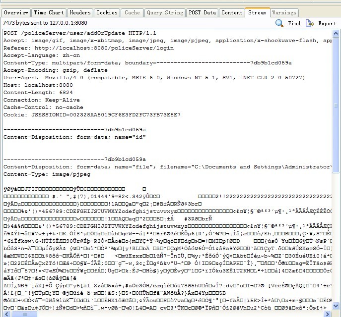This screenshot has width=341, height=317.
Task: Click the Host: localhost:8080 line
Action: (38, 85)
